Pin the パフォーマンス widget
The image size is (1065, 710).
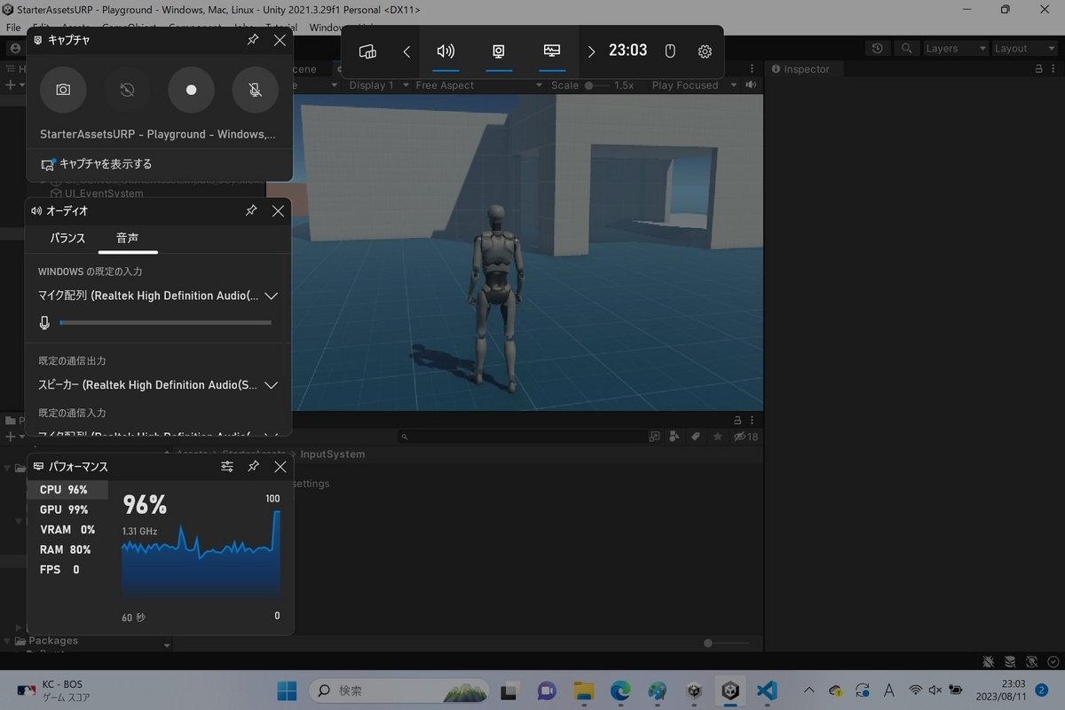point(253,466)
